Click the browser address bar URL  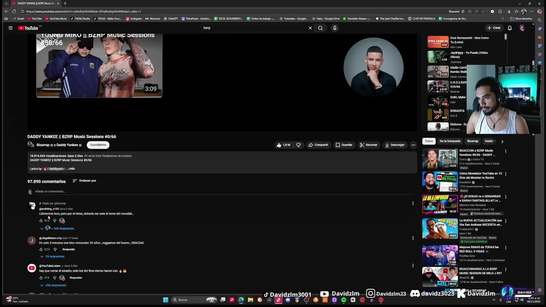pos(83,12)
